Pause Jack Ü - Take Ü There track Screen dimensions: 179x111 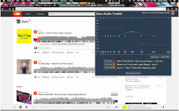tap(35, 32)
